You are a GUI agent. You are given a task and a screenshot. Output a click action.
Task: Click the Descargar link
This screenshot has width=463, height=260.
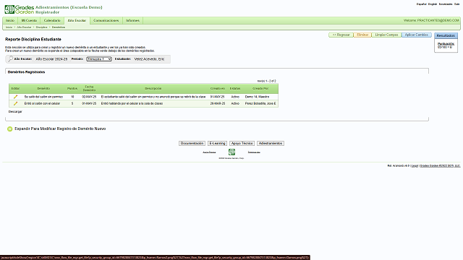(15, 112)
